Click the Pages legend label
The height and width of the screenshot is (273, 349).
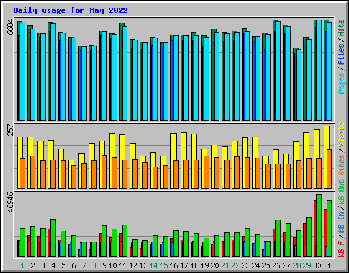(342, 83)
